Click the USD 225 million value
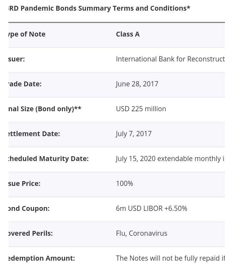233x271 pixels. point(141,109)
